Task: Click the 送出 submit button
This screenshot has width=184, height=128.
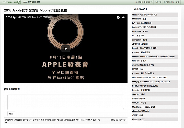Action: tap(11, 114)
